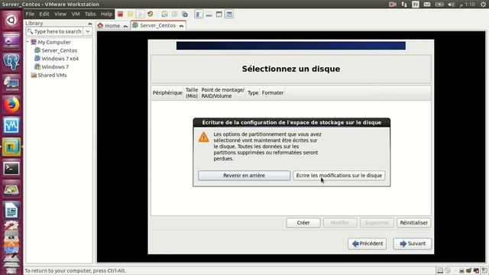Click the Suivant button
Viewport: 489px width, 275px height.
click(x=413, y=244)
